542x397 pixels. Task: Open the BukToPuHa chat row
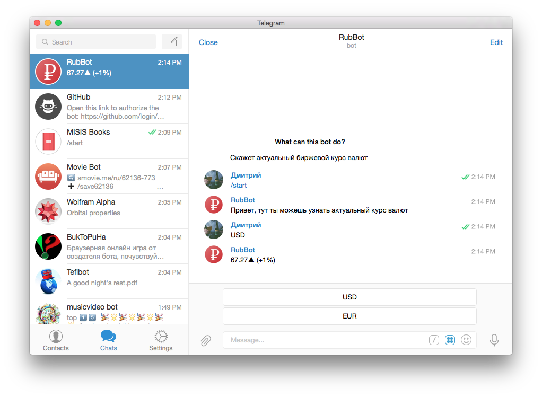(109, 246)
